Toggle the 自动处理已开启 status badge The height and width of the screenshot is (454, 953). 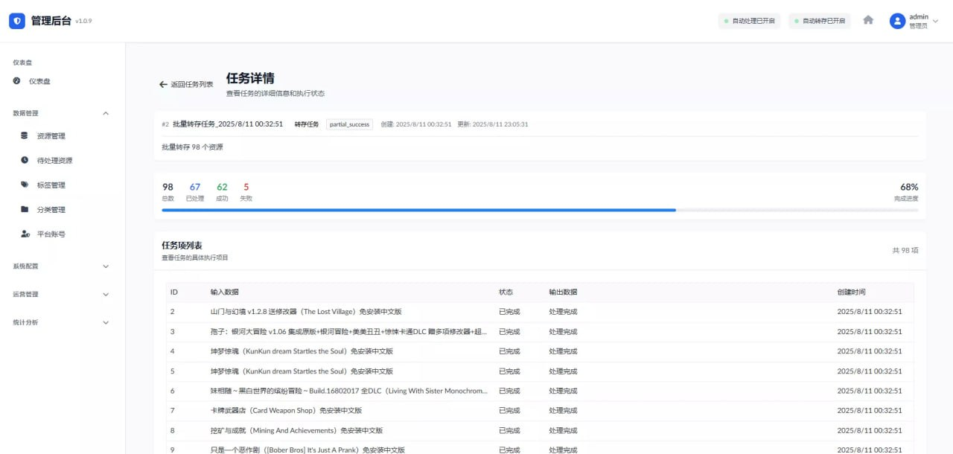[749, 21]
